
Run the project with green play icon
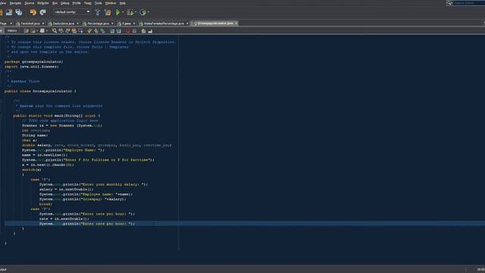pyautogui.click(x=118, y=12)
